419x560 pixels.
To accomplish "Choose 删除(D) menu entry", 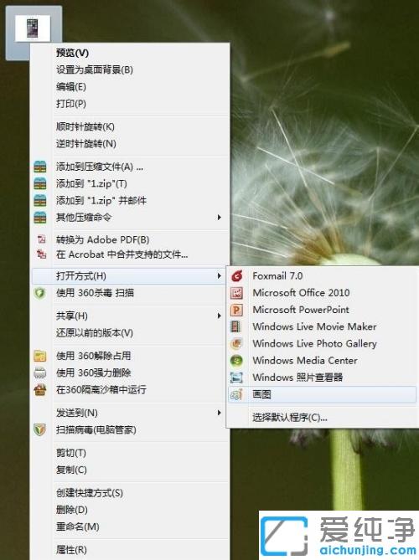I will [71, 510].
